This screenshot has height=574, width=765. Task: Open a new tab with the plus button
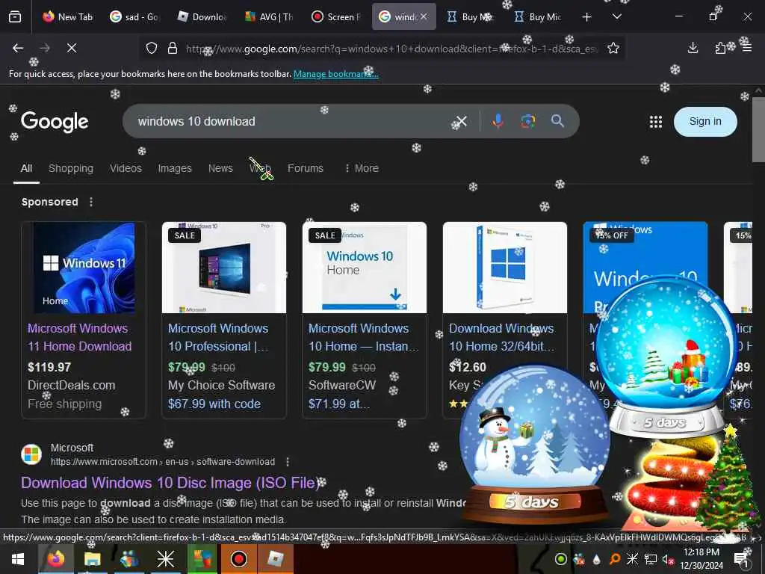(x=587, y=17)
